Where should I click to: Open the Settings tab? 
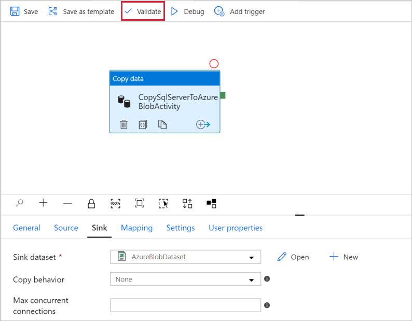click(x=181, y=228)
